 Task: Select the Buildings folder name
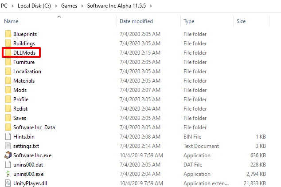point(24,44)
